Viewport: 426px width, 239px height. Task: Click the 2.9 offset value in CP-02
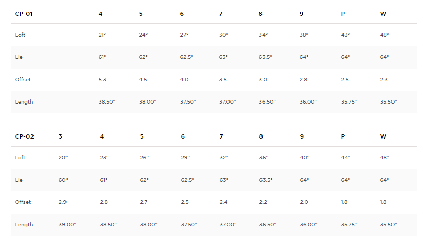point(63,202)
